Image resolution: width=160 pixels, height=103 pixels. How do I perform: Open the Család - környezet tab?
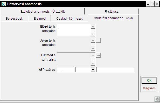[69, 19]
